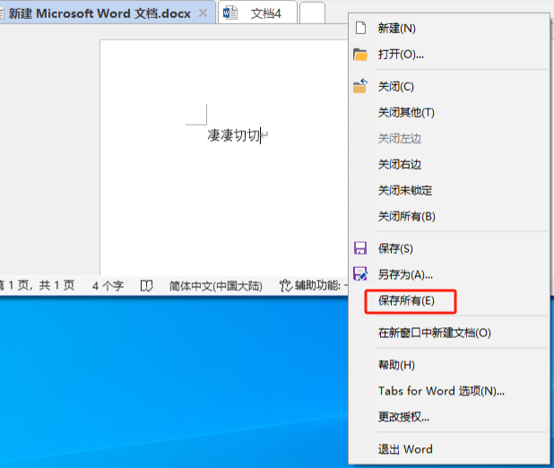Click the 辅助功能 label in status bar
The image size is (554, 468).
[x=317, y=285]
